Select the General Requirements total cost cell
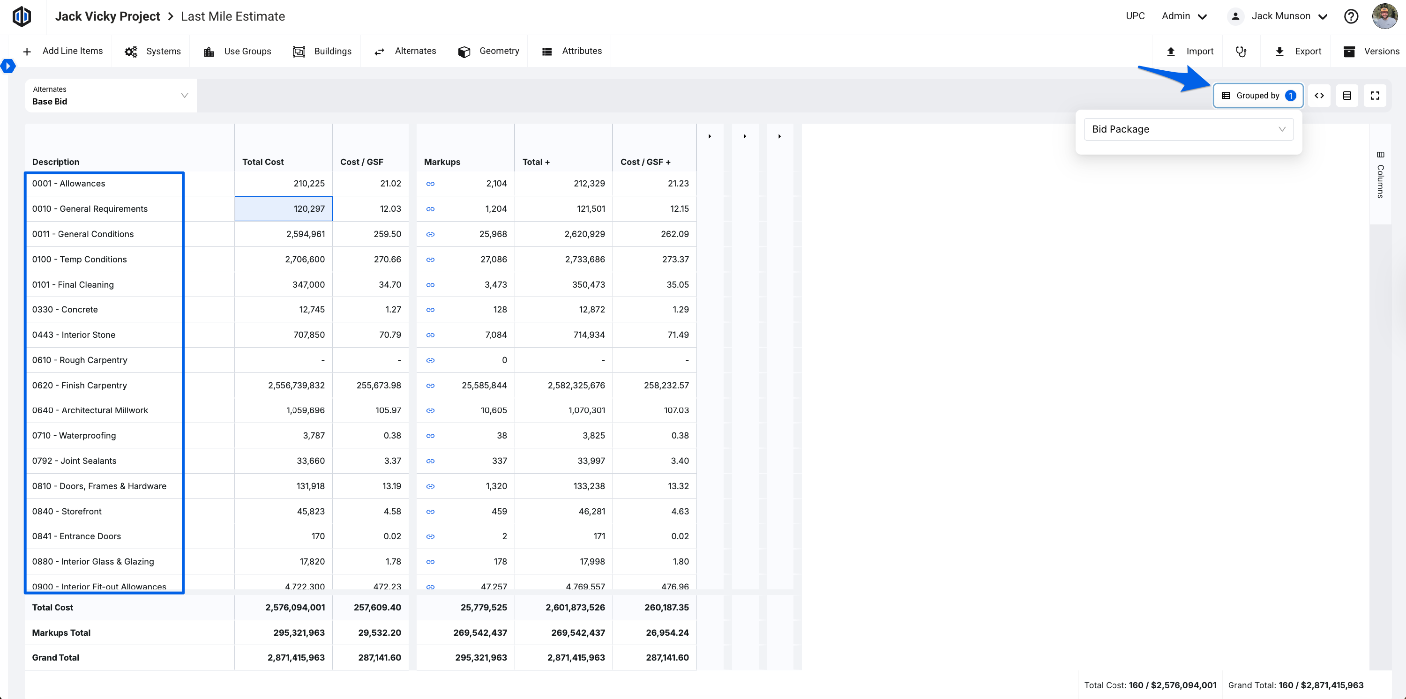Screen dimensions: 1406x699 (283, 209)
